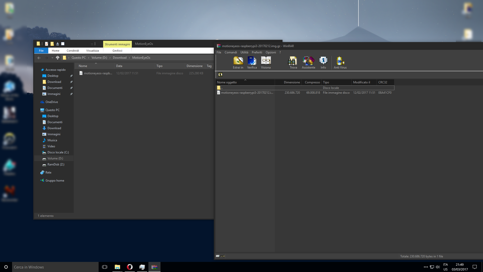Viewport: 483px width, 272px height.
Task: Open the Customize Quick Access Toolbar dropdown
Action: (x=92, y=44)
